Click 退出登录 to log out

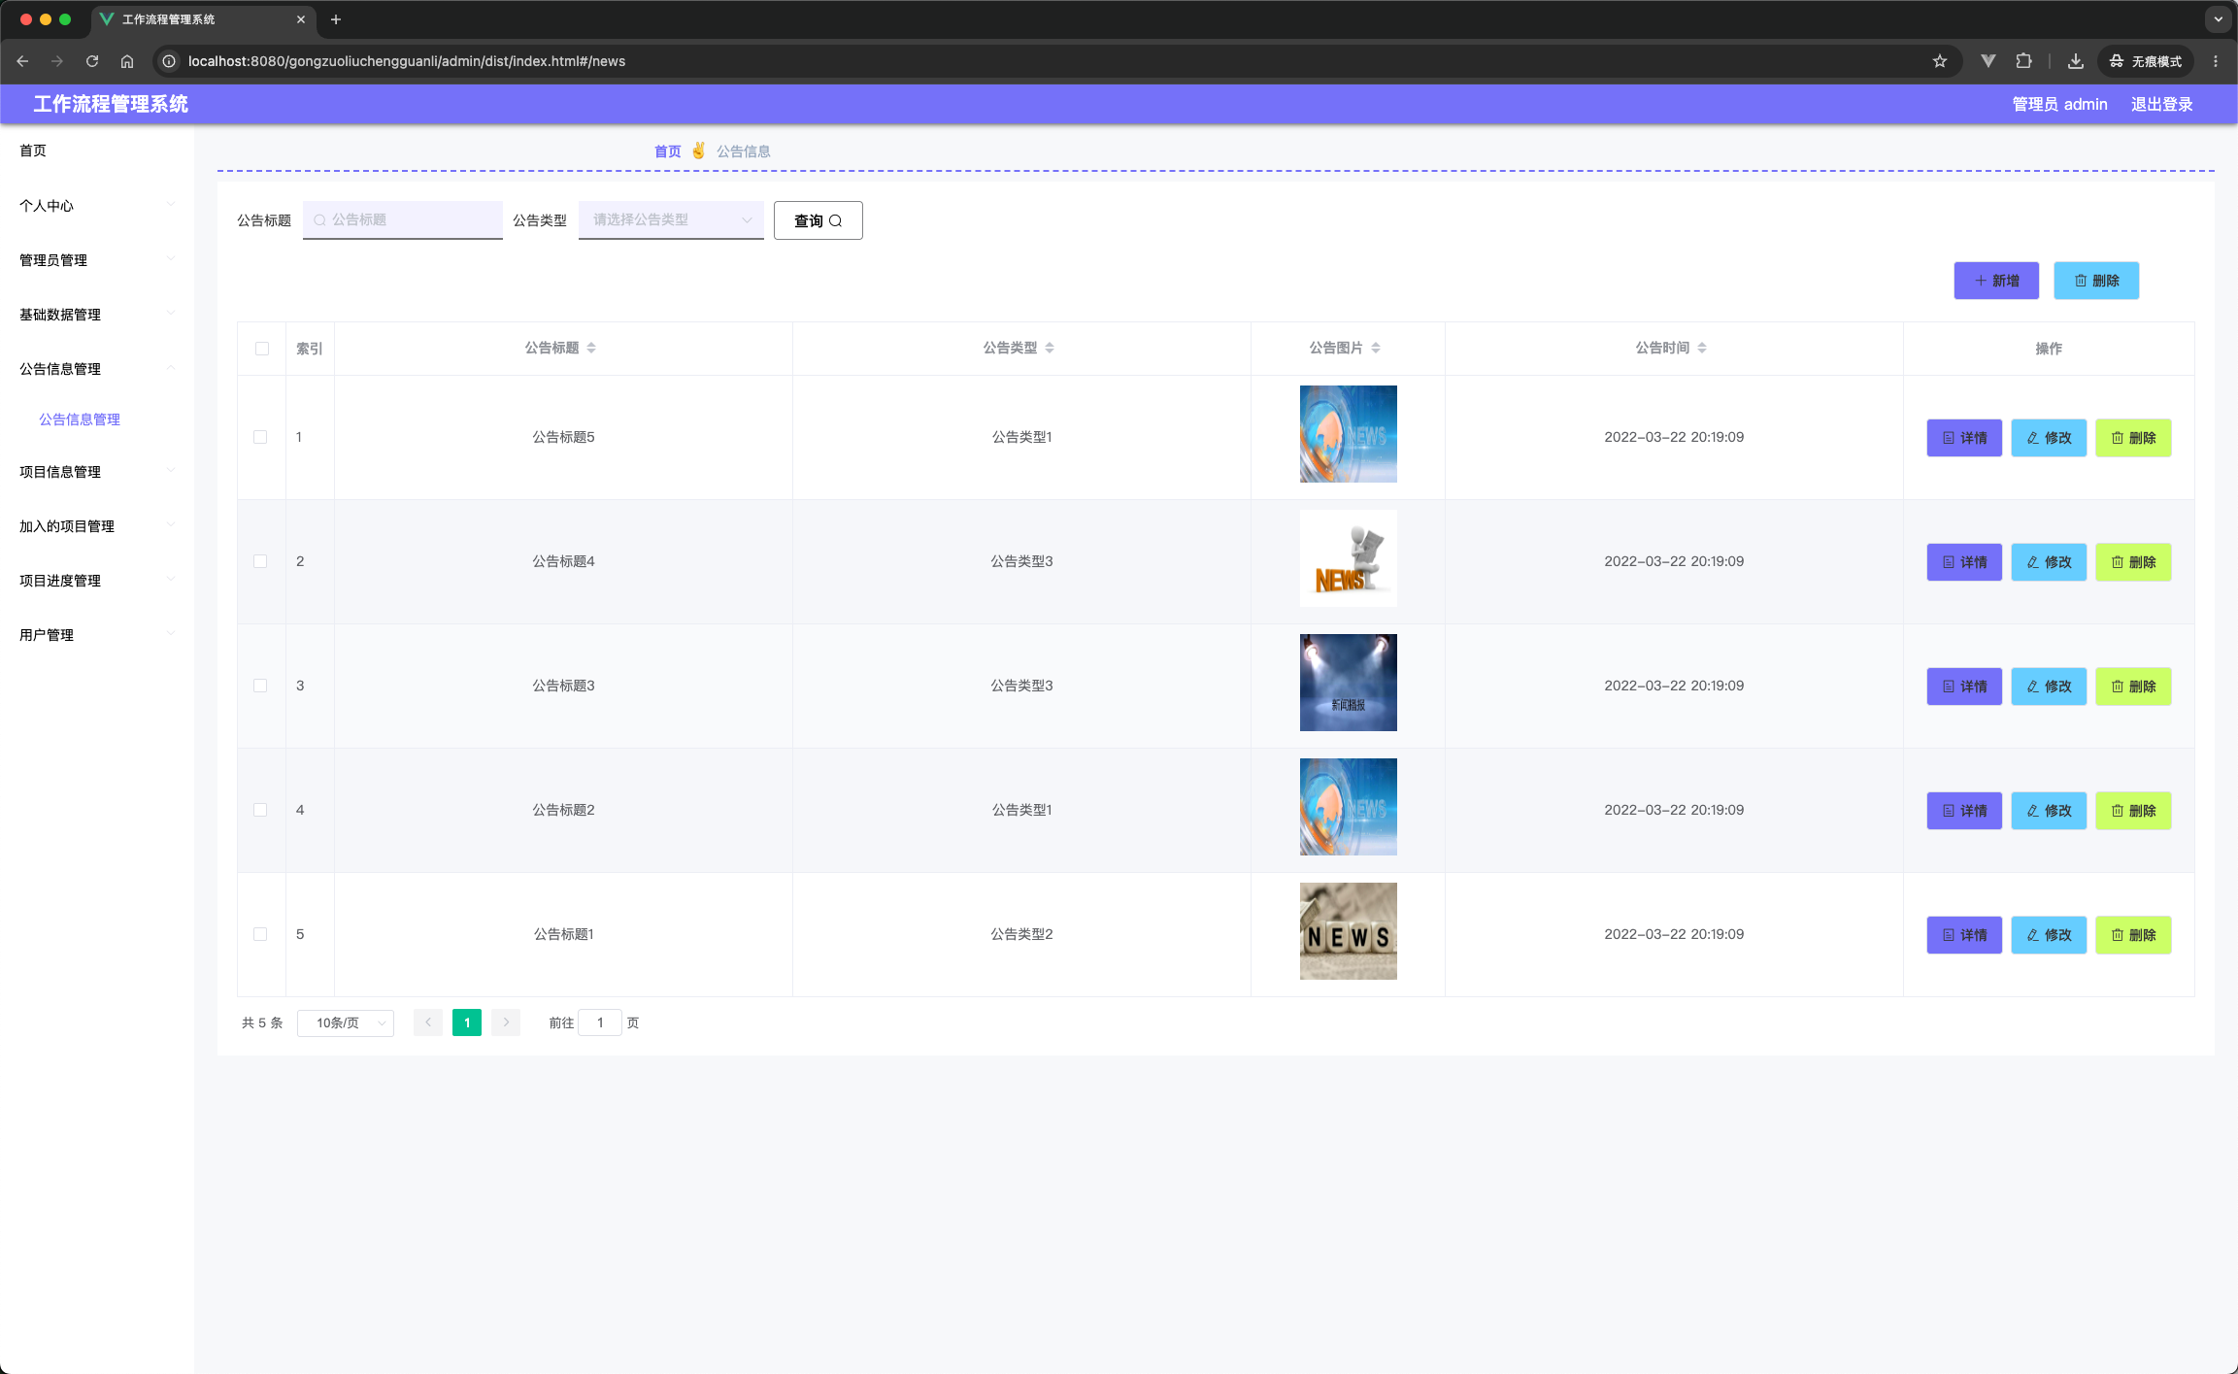2162,104
